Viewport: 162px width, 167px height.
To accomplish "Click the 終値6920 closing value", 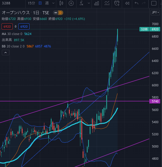I will [x=55, y=19].
